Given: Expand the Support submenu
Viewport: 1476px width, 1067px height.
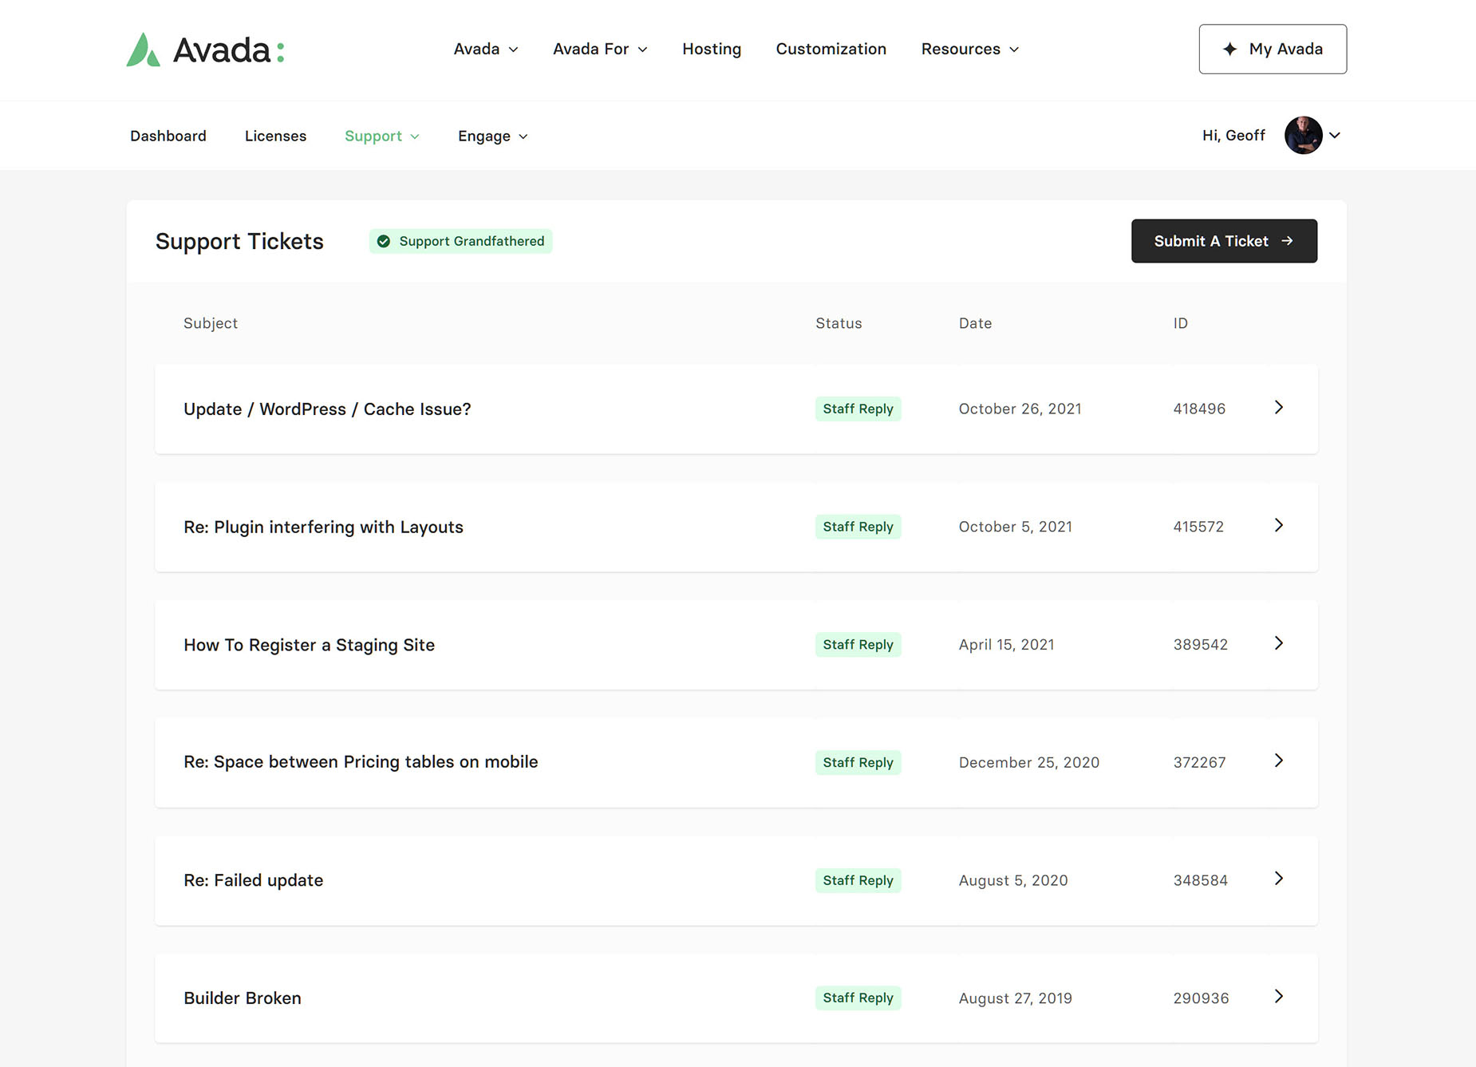Looking at the screenshot, I should (x=381, y=136).
